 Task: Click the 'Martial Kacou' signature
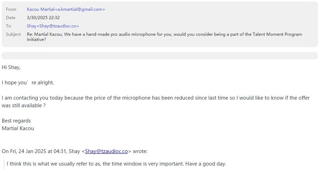point(18,128)
